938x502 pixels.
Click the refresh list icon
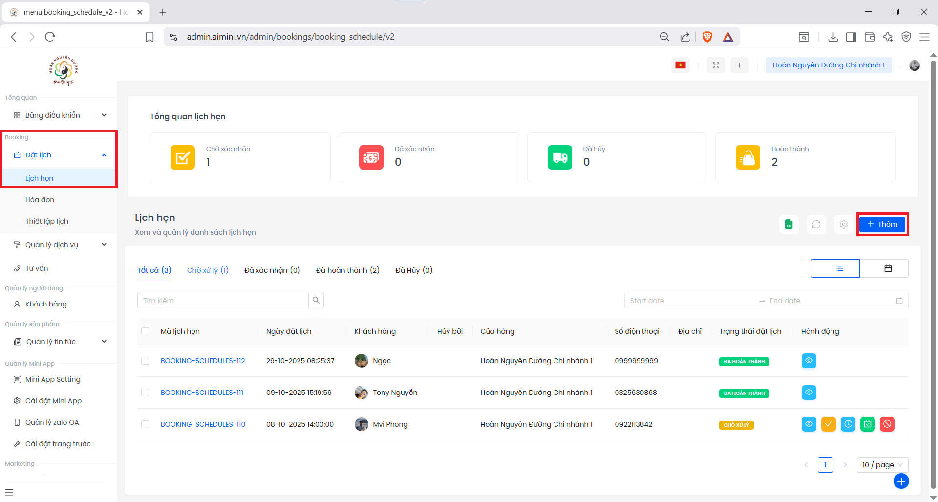click(x=816, y=224)
